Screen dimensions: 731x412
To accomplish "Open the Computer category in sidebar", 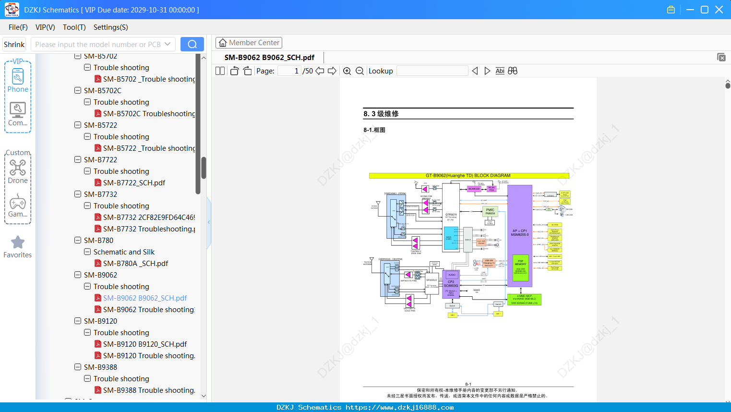I will click(x=18, y=114).
